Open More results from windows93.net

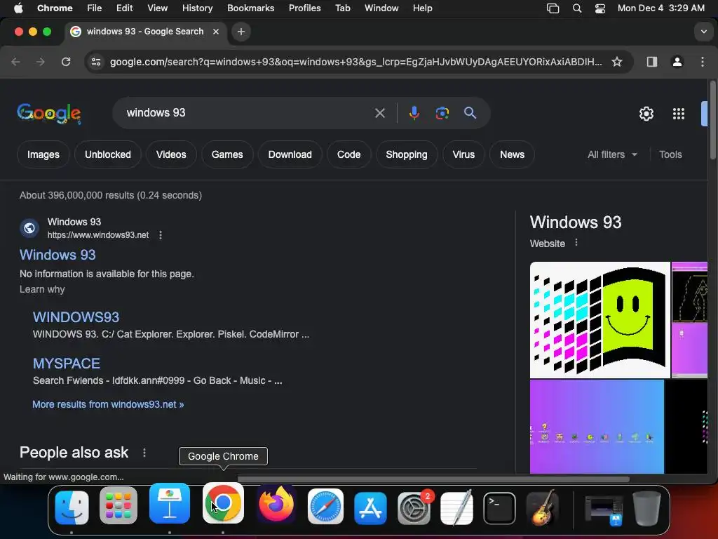click(x=108, y=405)
